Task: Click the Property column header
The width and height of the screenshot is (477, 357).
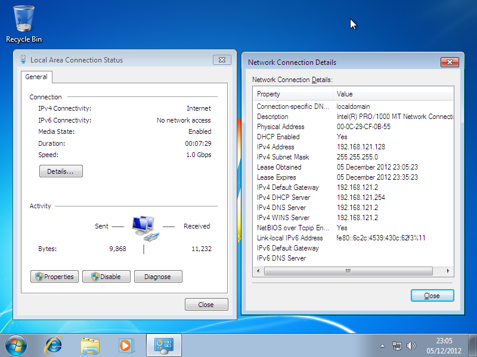Action: click(293, 94)
